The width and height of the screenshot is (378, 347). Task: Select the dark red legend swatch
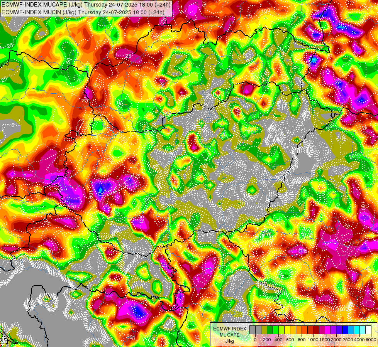point(316,330)
